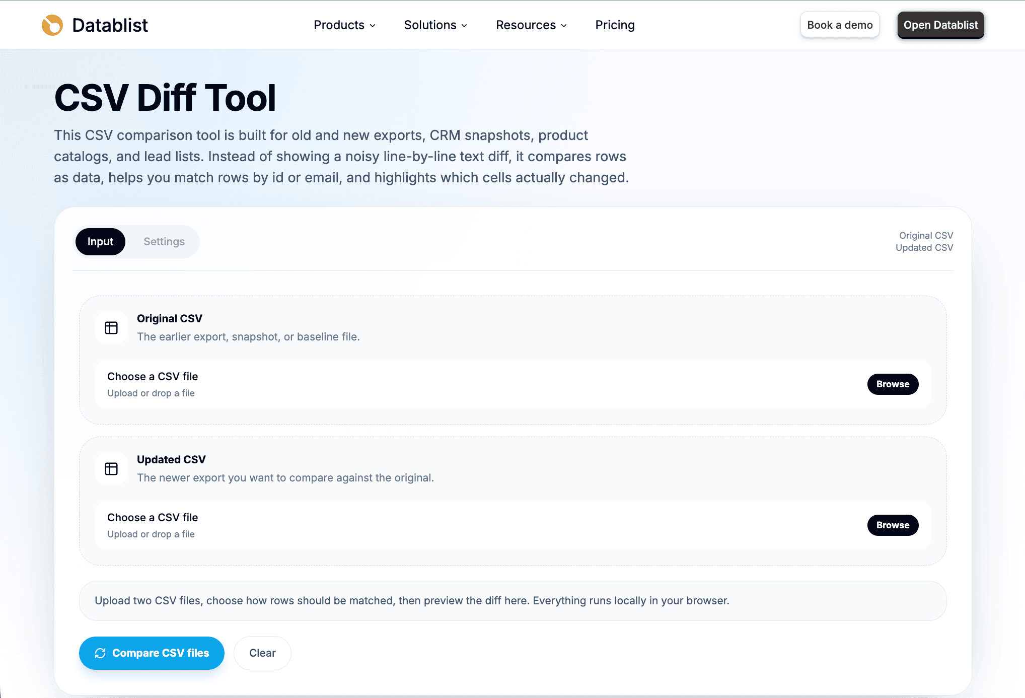Click Book a demo button
1025x698 pixels.
coord(840,25)
